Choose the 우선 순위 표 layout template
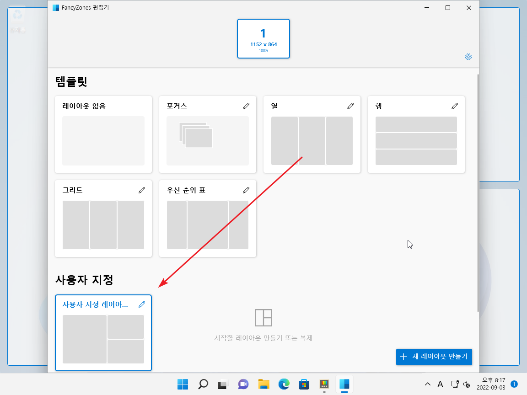This screenshot has width=527, height=395. (x=208, y=219)
